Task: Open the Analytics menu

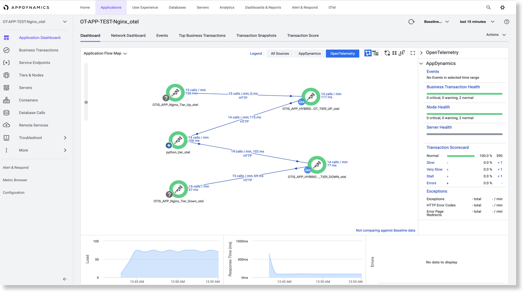Action: pyautogui.click(x=227, y=7)
